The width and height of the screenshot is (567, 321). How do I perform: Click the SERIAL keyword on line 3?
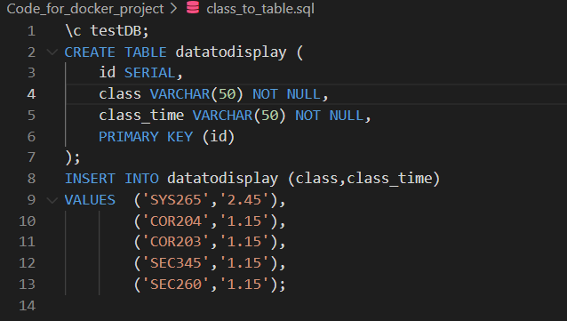pyautogui.click(x=149, y=73)
